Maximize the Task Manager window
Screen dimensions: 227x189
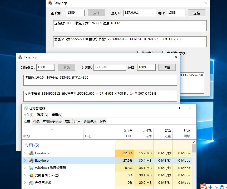click(x=178, y=108)
